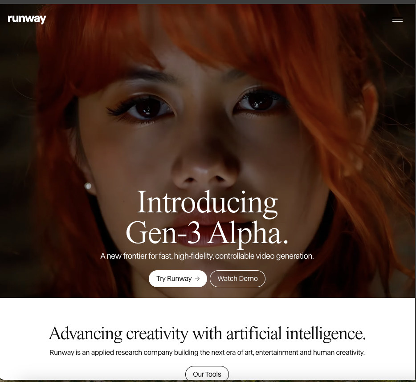The width and height of the screenshot is (416, 382).
Task: Open the hamburger menu icon
Action: point(397,20)
